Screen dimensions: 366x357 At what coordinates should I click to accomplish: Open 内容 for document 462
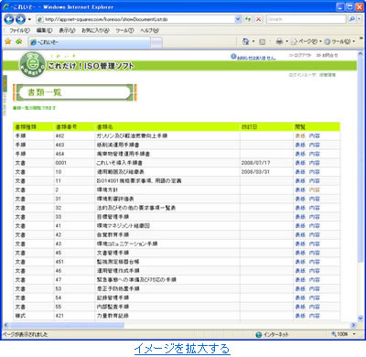[x=314, y=135]
